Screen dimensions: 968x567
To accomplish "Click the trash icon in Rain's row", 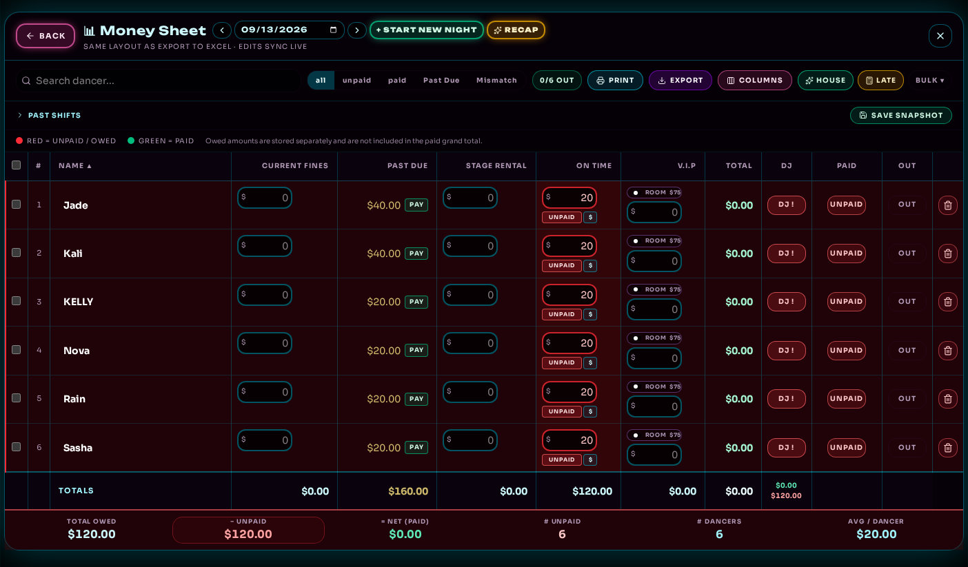I will point(947,399).
